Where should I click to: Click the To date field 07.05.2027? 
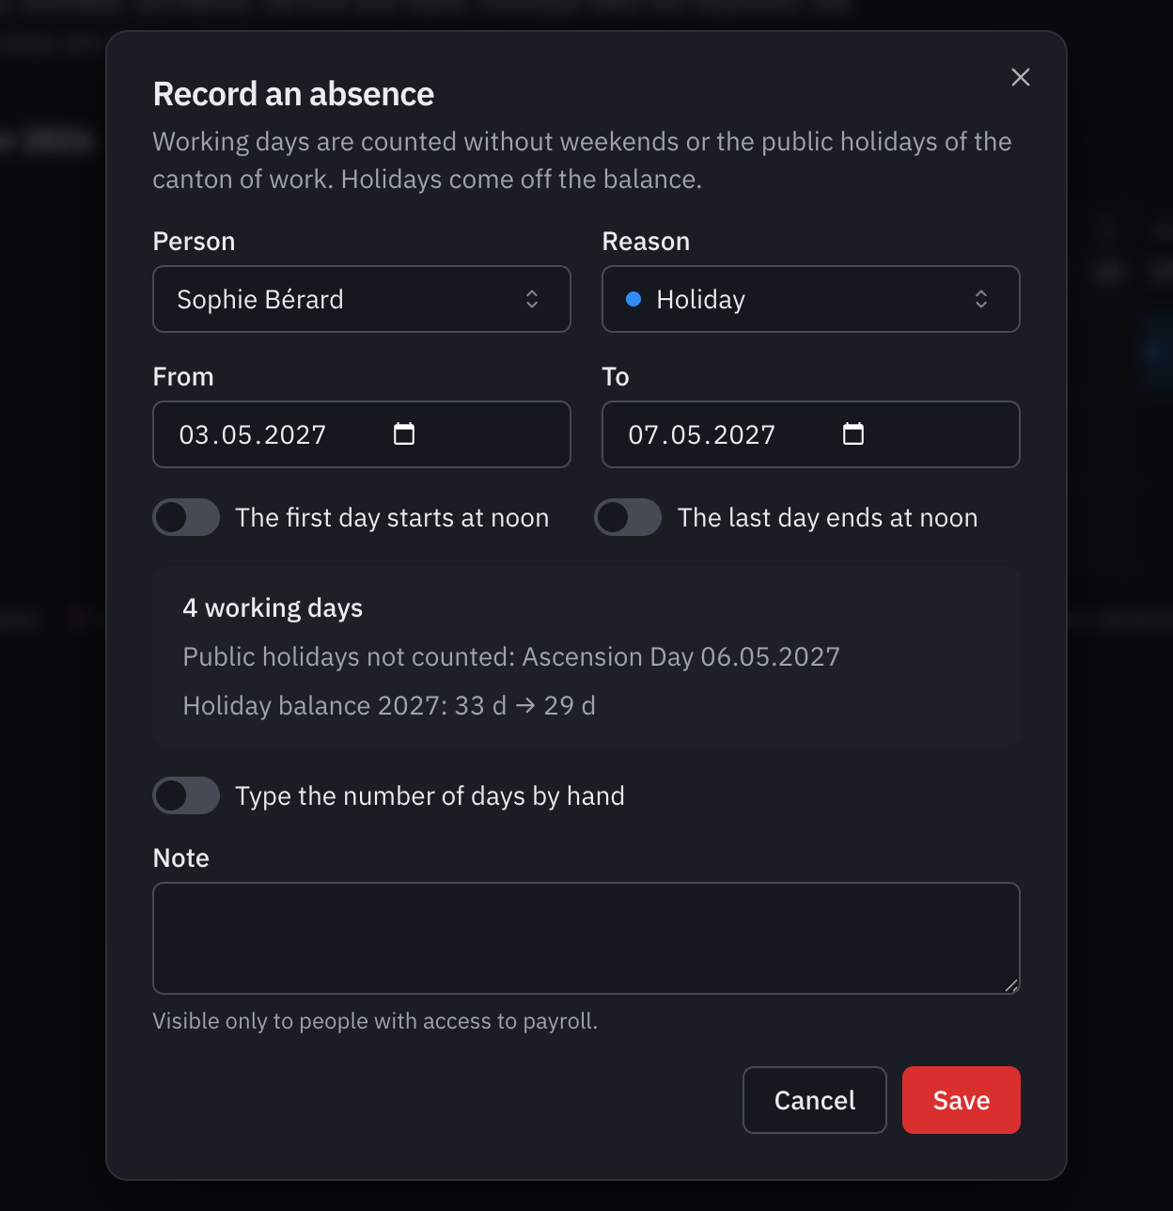click(811, 434)
